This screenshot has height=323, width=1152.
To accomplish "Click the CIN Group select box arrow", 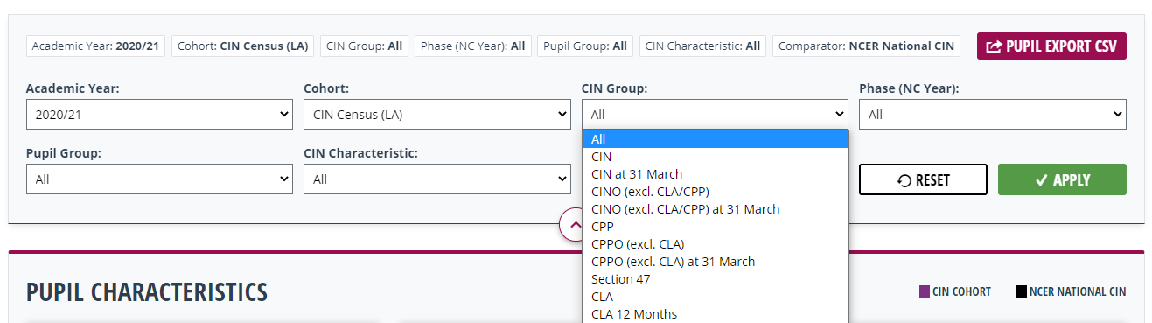I will point(840,114).
